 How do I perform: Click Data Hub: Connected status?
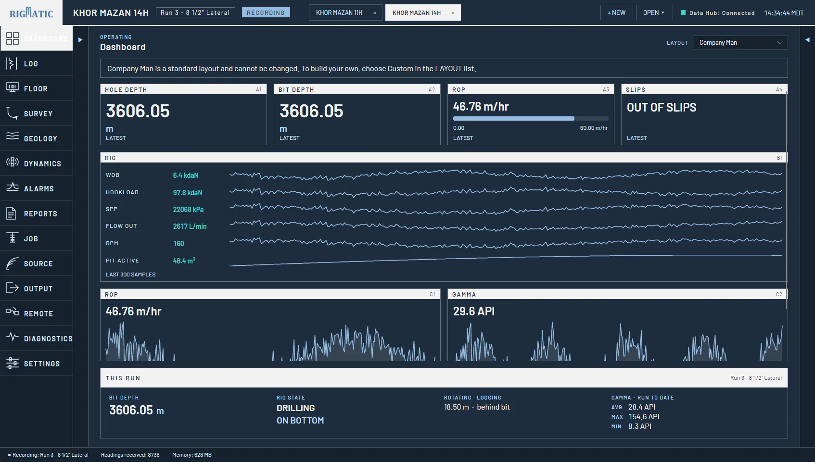(717, 13)
